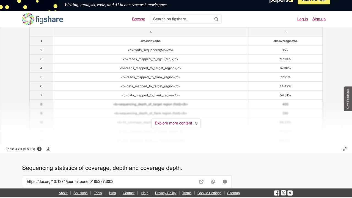Open Cookie Settings footer link
This screenshot has height=198, width=352.
click(209, 193)
